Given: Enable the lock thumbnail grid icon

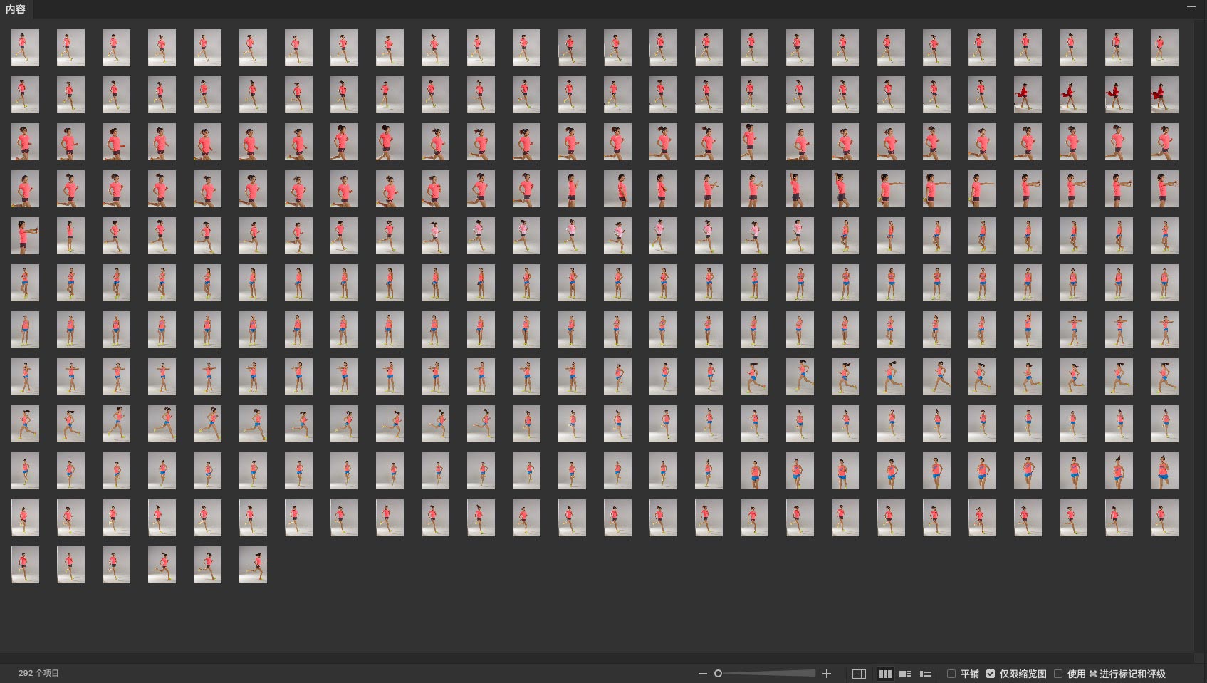Looking at the screenshot, I should tap(859, 674).
